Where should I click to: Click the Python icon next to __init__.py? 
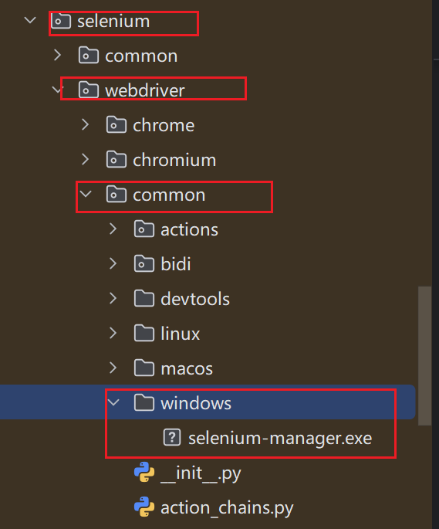(144, 472)
